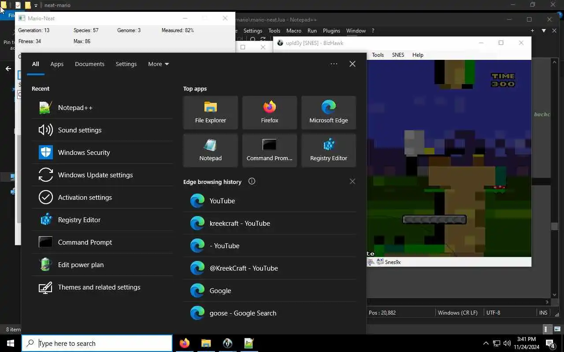Click the Notepad++ vertical scrollbar thumb

(554, 226)
